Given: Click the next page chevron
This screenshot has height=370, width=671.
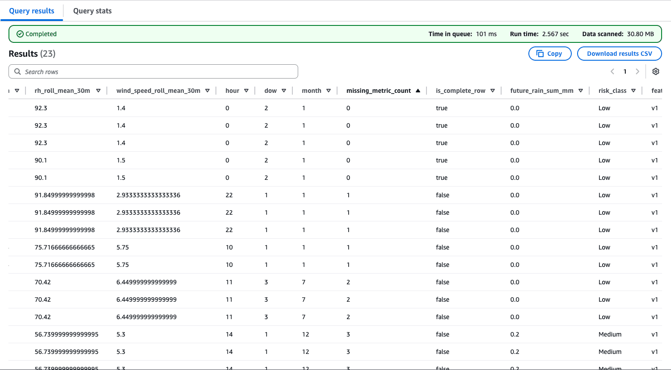Looking at the screenshot, I should 637,71.
